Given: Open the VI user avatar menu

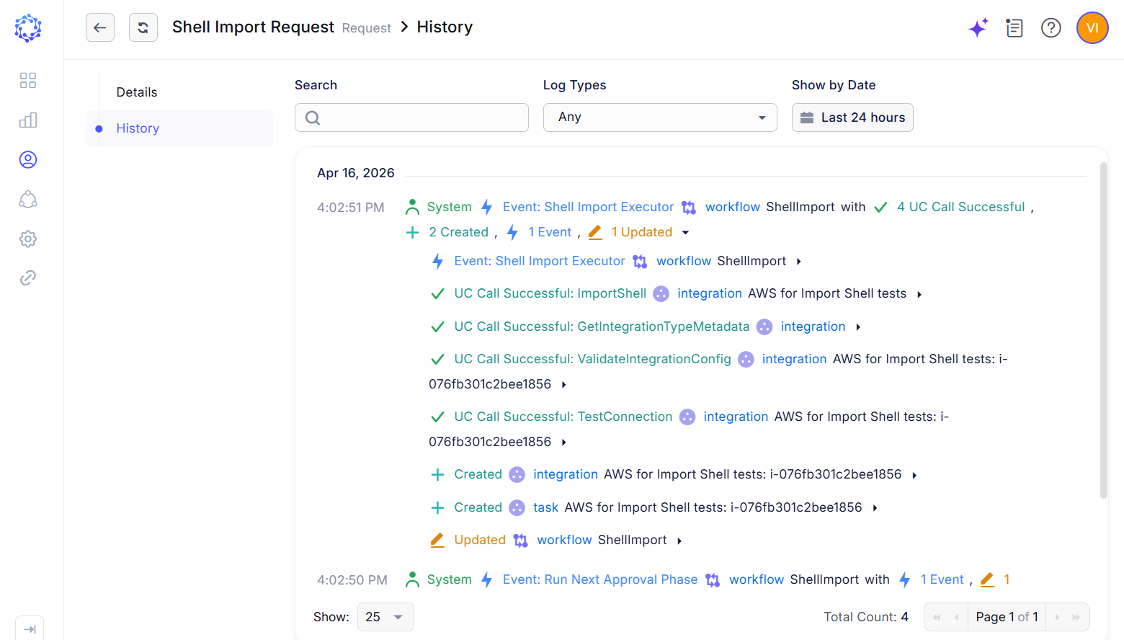Looking at the screenshot, I should tap(1092, 28).
